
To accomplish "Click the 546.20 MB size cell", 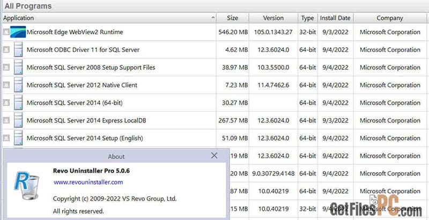I will [x=233, y=32].
